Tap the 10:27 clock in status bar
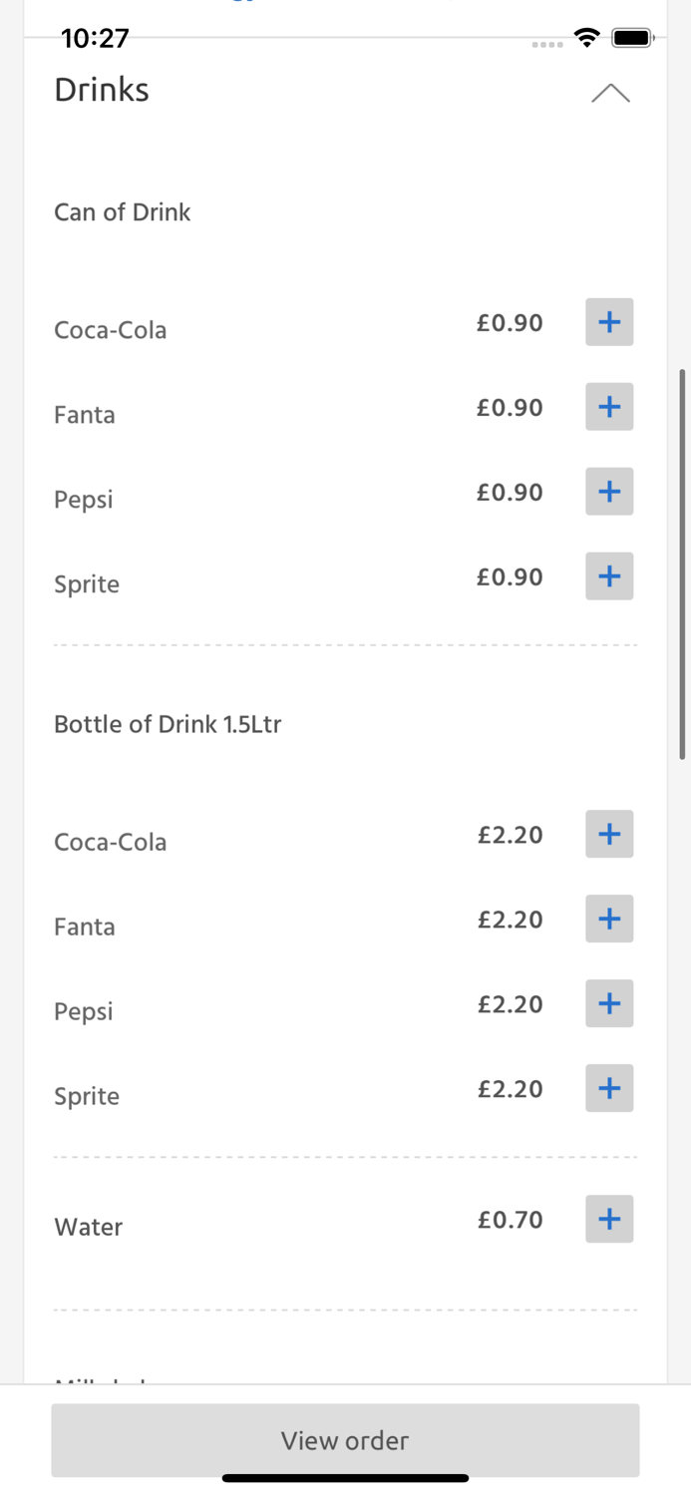This screenshot has width=691, height=1496. tap(95, 38)
